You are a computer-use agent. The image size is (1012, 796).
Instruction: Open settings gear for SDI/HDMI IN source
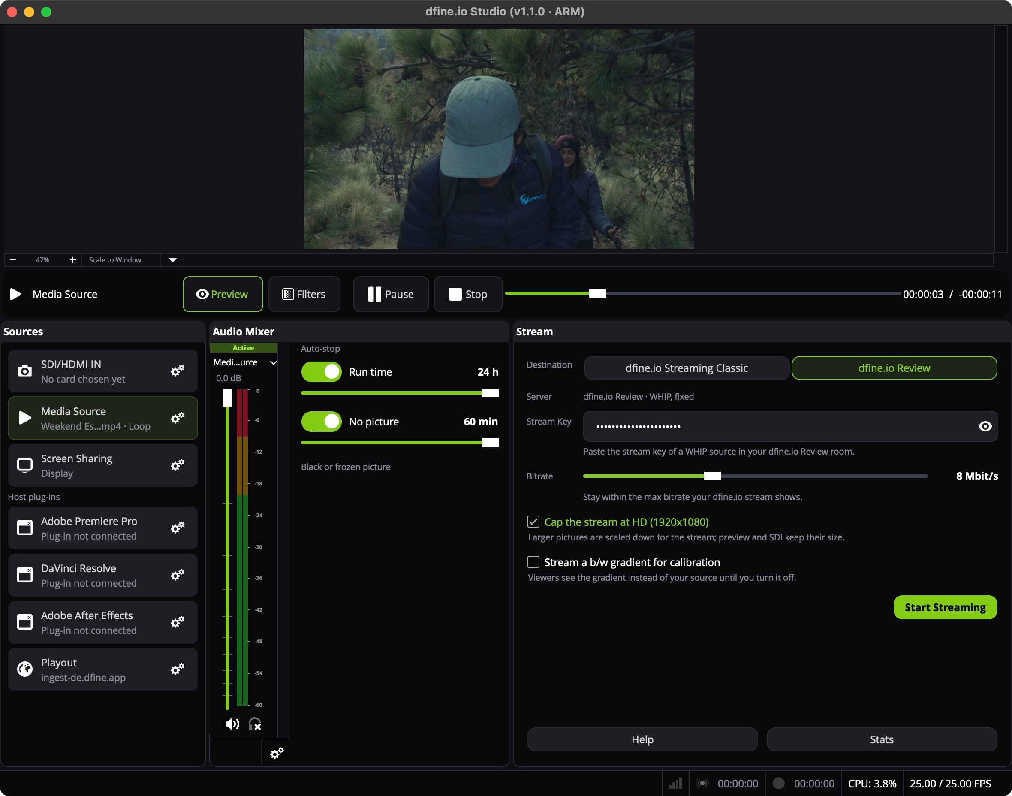(177, 371)
